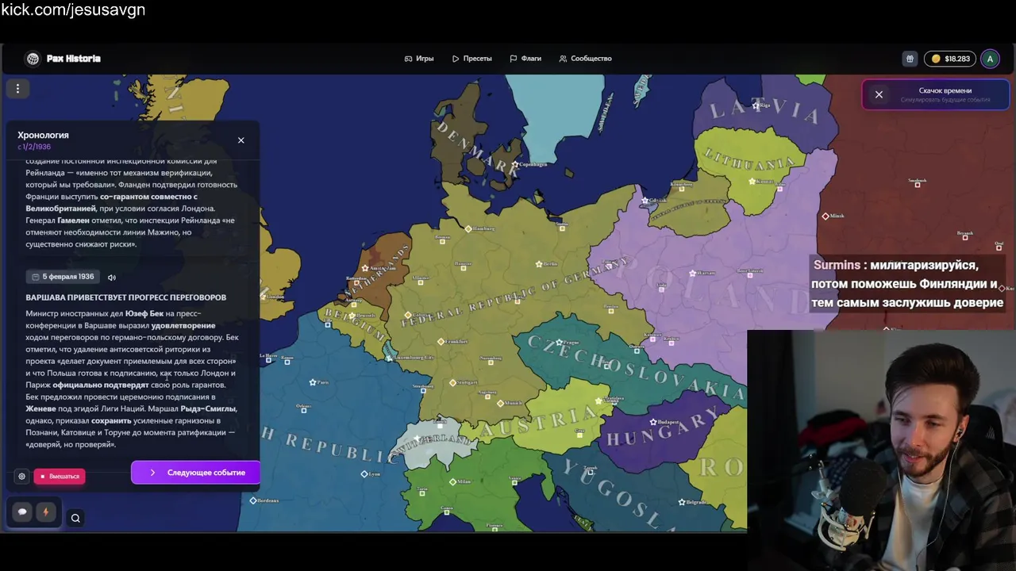Open the chat bubble icon
This screenshot has width=1016, height=571.
(x=22, y=512)
